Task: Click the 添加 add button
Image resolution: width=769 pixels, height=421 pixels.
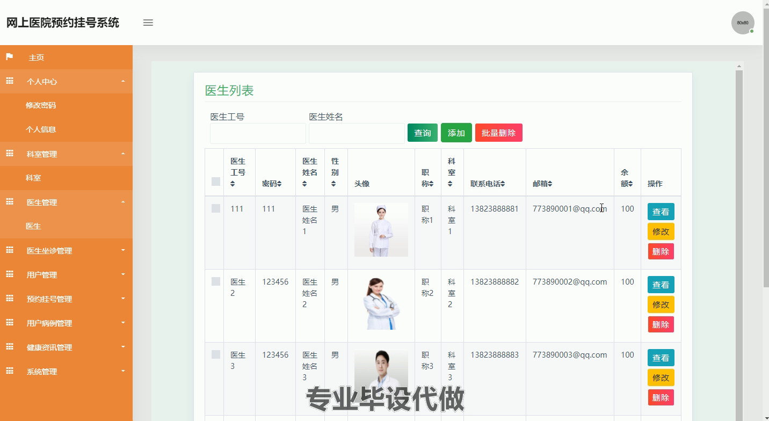Action: (x=456, y=133)
